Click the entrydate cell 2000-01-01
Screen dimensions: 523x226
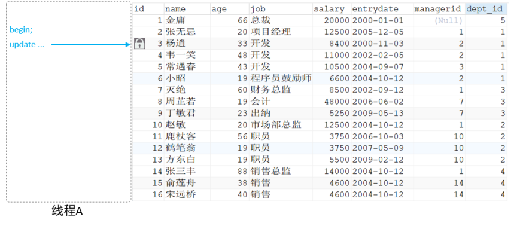(382, 20)
